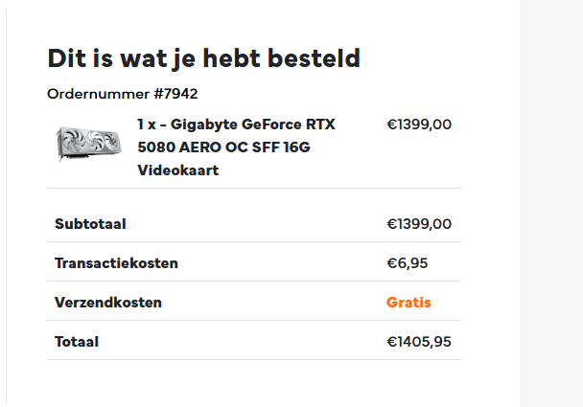583x407 pixels.
Task: Click the quantity 1 x before product name
Action: (147, 124)
